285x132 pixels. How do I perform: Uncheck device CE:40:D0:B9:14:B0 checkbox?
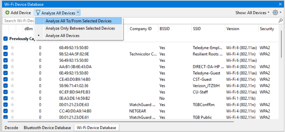click(x=6, y=79)
